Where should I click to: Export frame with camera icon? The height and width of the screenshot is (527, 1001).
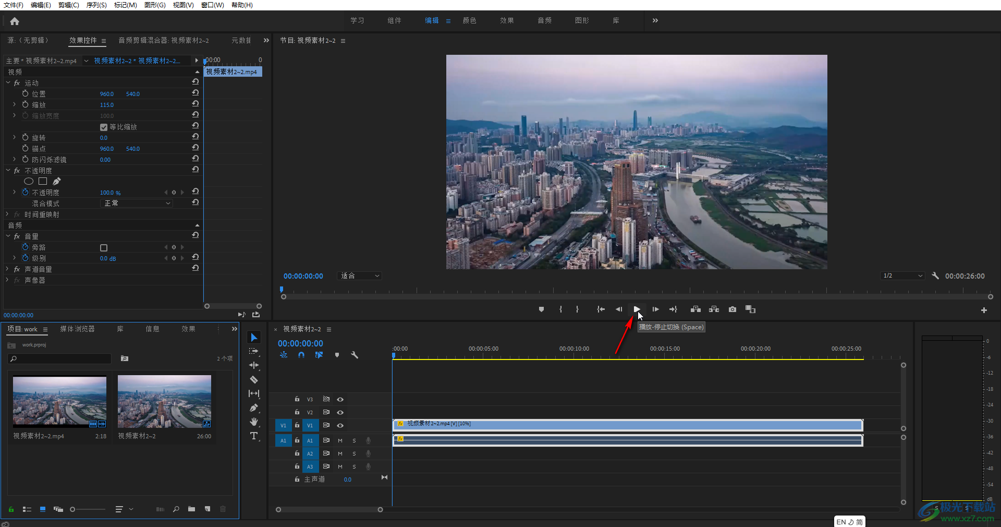(x=733, y=309)
